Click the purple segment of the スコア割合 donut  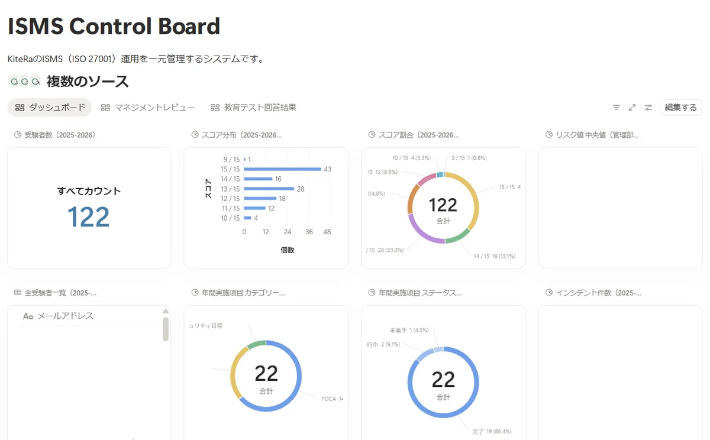tap(421, 232)
